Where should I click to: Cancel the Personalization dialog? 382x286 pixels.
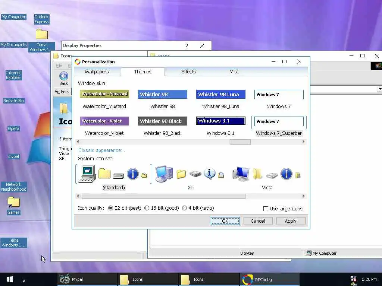pos(258,221)
